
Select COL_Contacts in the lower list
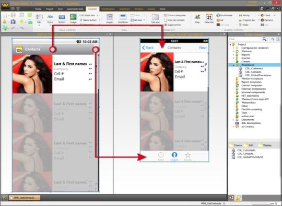click(245, 154)
